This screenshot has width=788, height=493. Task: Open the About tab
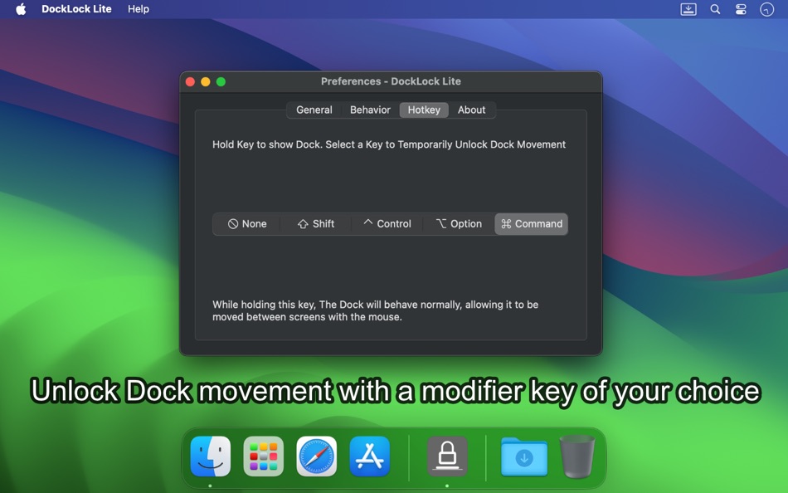471,110
